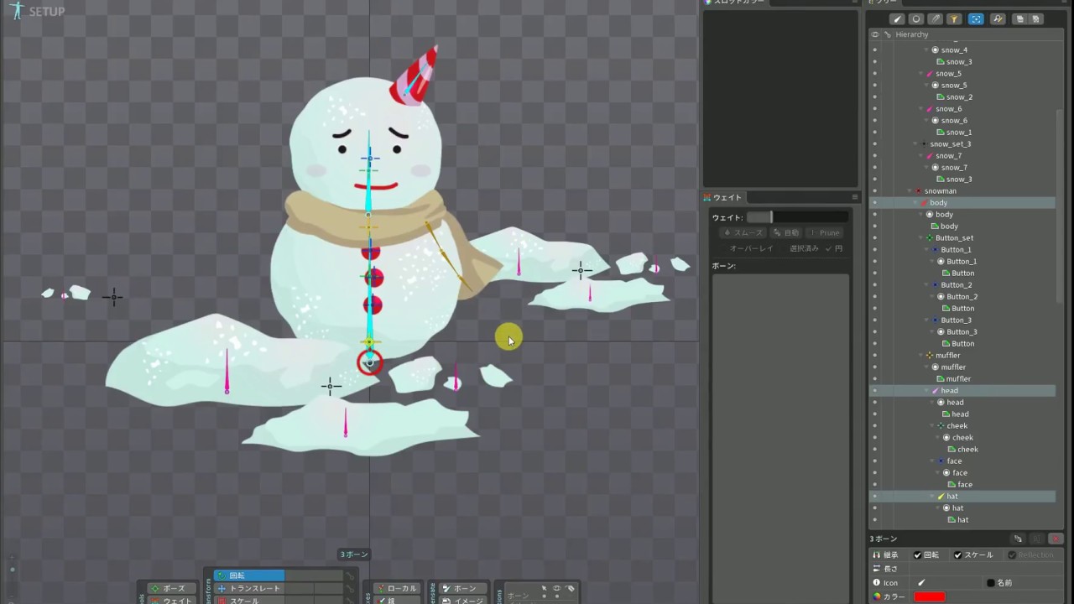
Task: Toggle the 名前 checkbox
Action: (x=990, y=582)
